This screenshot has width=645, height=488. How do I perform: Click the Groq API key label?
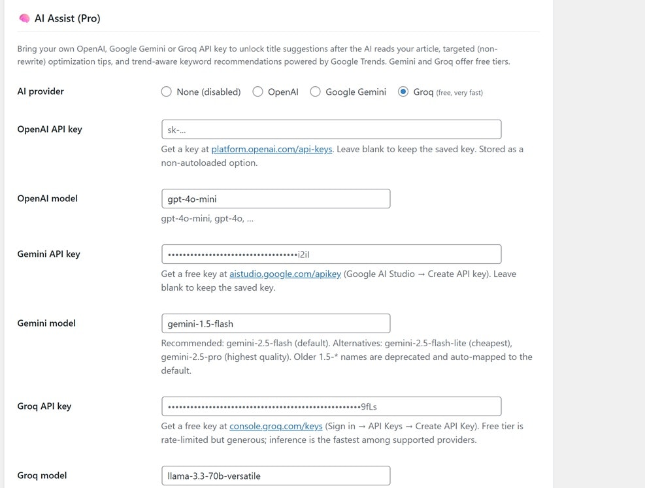tap(44, 406)
